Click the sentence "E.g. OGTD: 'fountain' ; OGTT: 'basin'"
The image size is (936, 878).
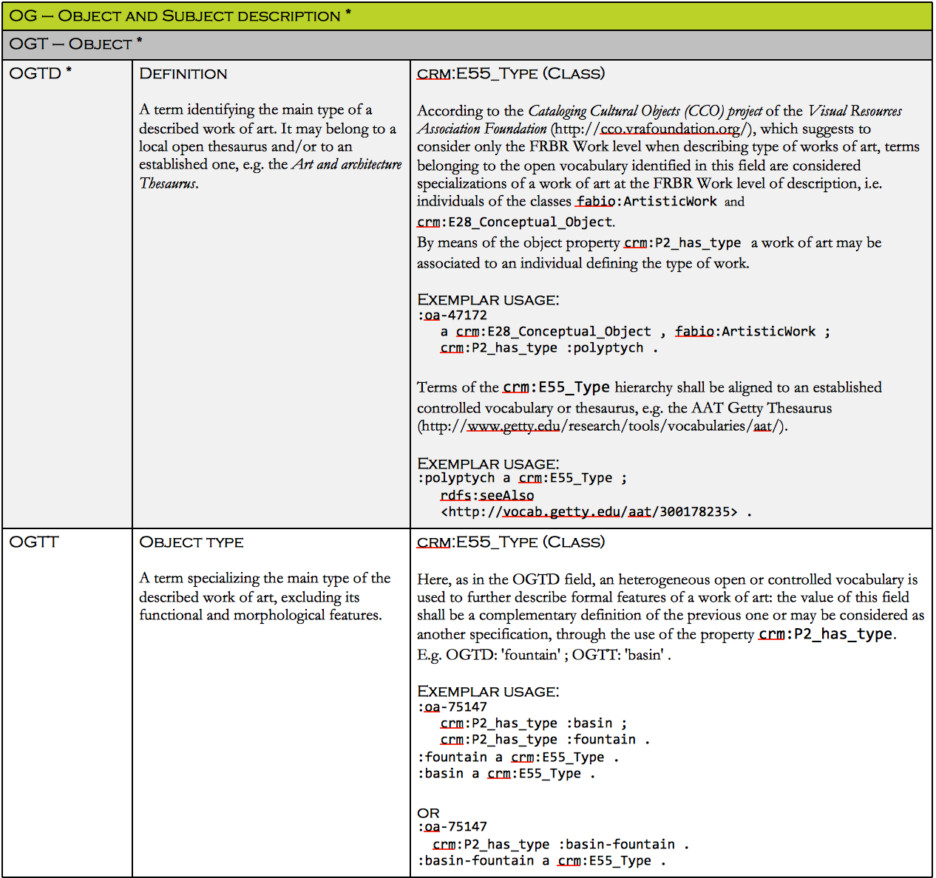coord(543,655)
